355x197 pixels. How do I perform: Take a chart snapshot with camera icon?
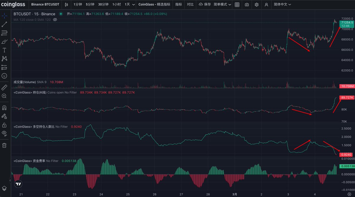click(247, 5)
